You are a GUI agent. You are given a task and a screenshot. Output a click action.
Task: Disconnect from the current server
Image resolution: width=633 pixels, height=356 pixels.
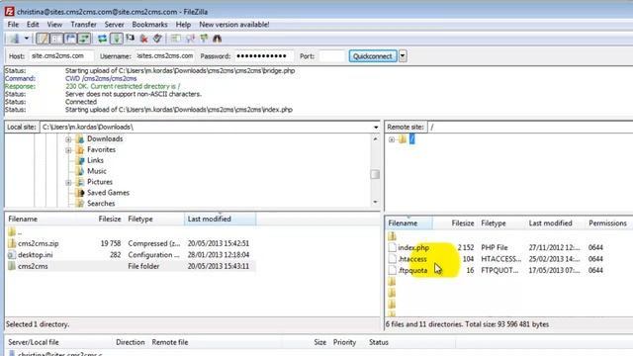(143, 39)
